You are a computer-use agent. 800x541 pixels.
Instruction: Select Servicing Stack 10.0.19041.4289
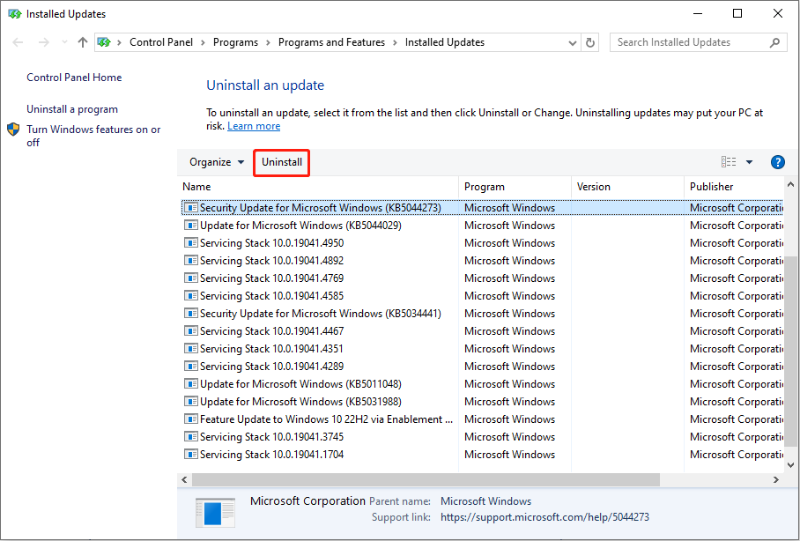pyautogui.click(x=482, y=367)
